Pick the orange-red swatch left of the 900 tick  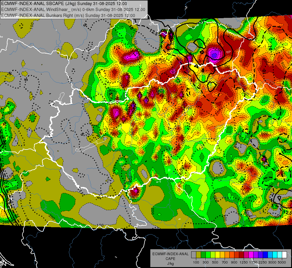click(x=232, y=255)
